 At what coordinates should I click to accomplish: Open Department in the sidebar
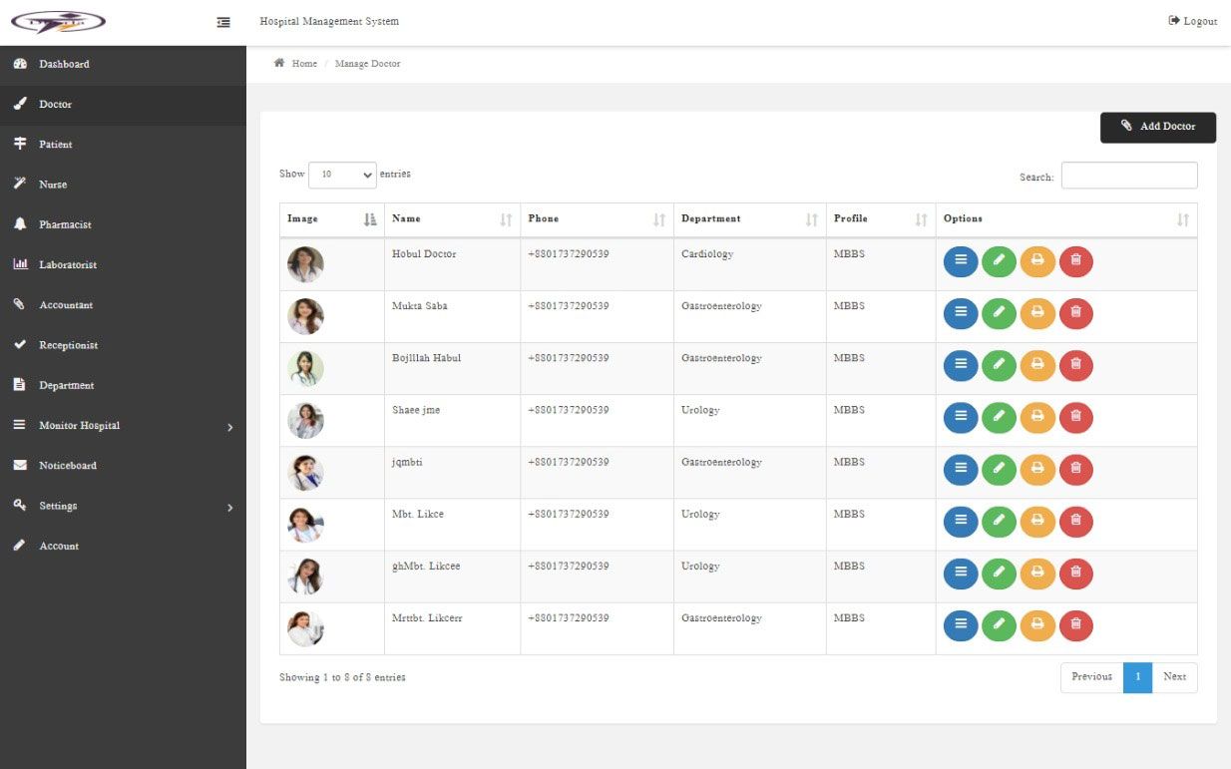pos(123,385)
